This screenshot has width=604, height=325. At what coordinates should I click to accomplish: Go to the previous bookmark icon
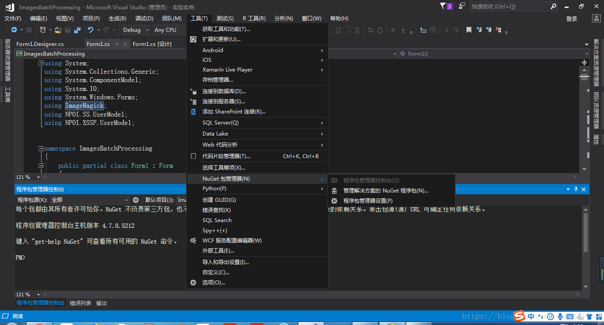point(479,30)
